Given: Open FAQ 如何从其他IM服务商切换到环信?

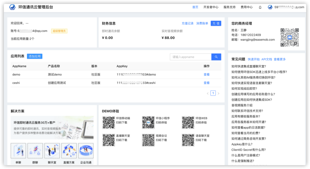Looking at the screenshot, I should coord(253,77).
